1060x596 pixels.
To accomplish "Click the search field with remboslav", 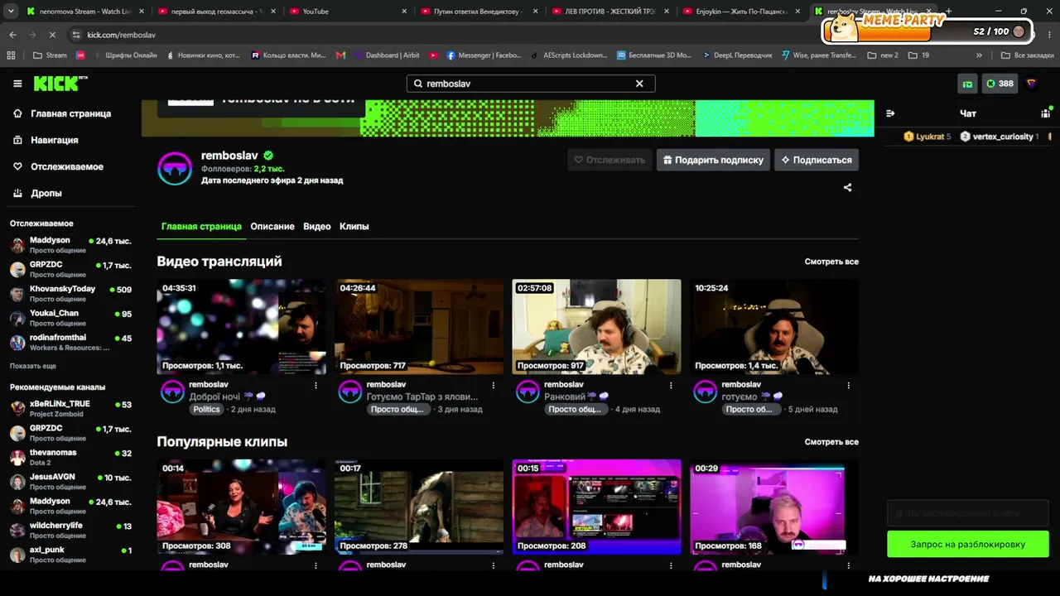I will point(530,84).
